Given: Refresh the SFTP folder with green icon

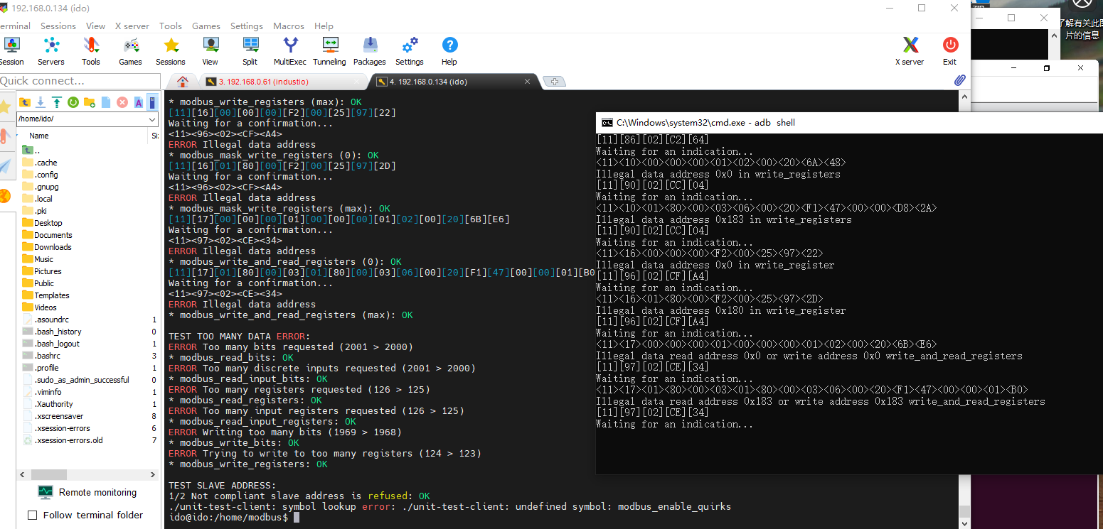Looking at the screenshot, I should pos(73,102).
